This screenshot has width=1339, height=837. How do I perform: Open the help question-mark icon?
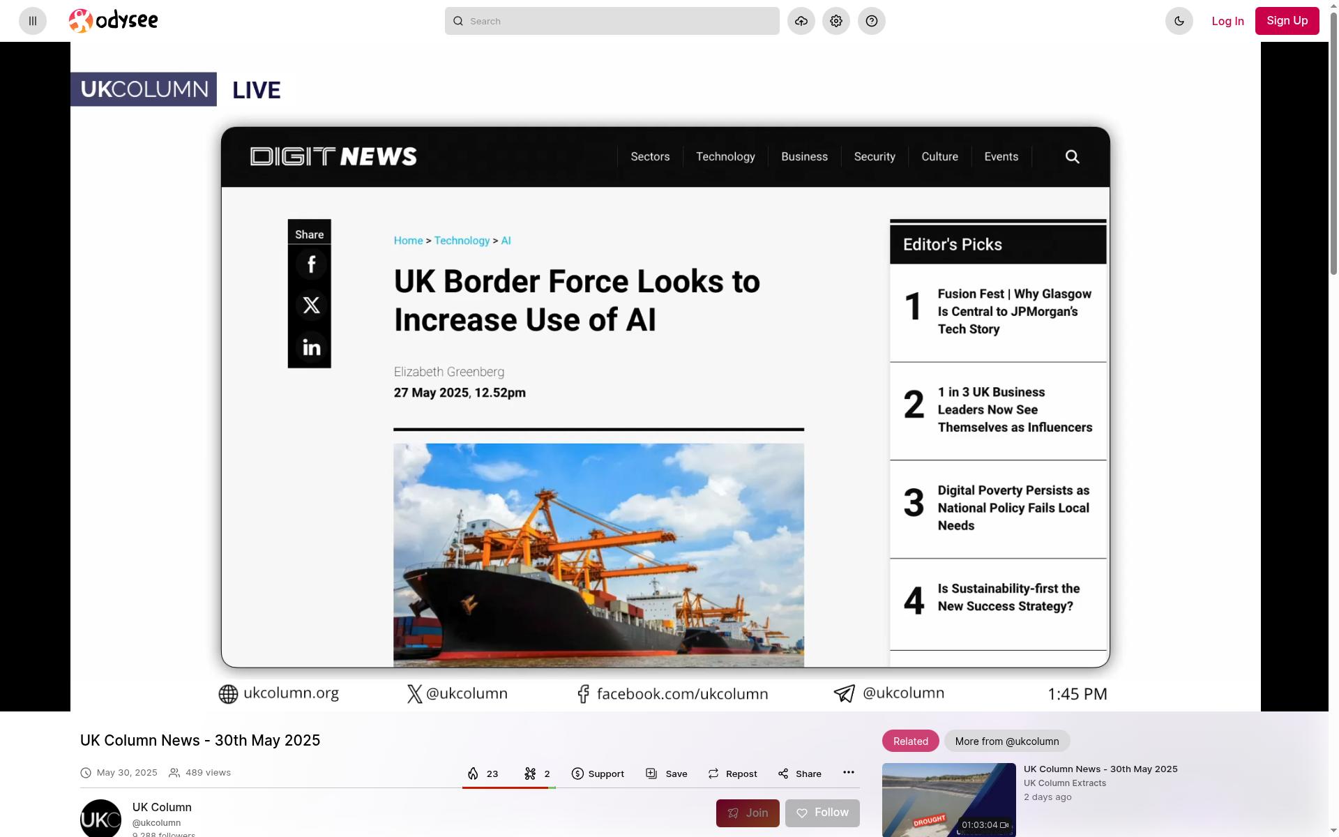pyautogui.click(x=872, y=21)
